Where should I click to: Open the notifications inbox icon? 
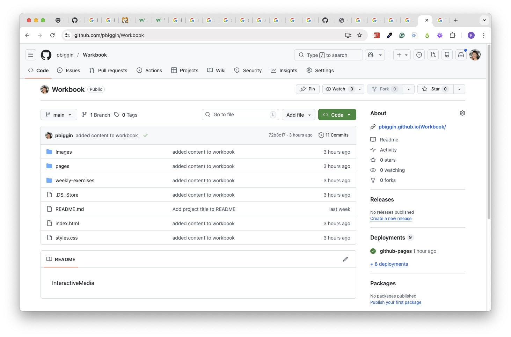[x=461, y=55]
